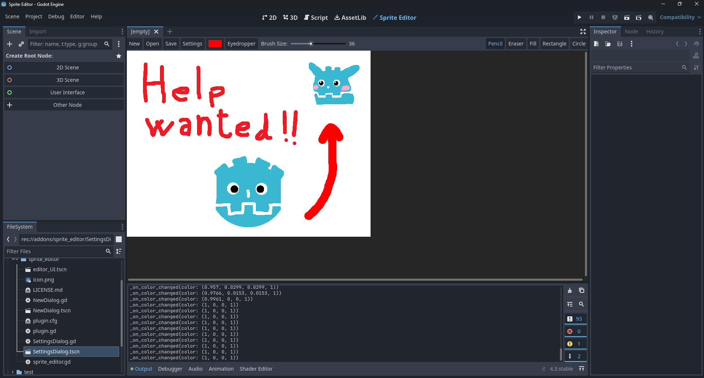Image resolution: width=704 pixels, height=378 pixels.
Task: Select the Fill tool
Action: (x=533, y=44)
